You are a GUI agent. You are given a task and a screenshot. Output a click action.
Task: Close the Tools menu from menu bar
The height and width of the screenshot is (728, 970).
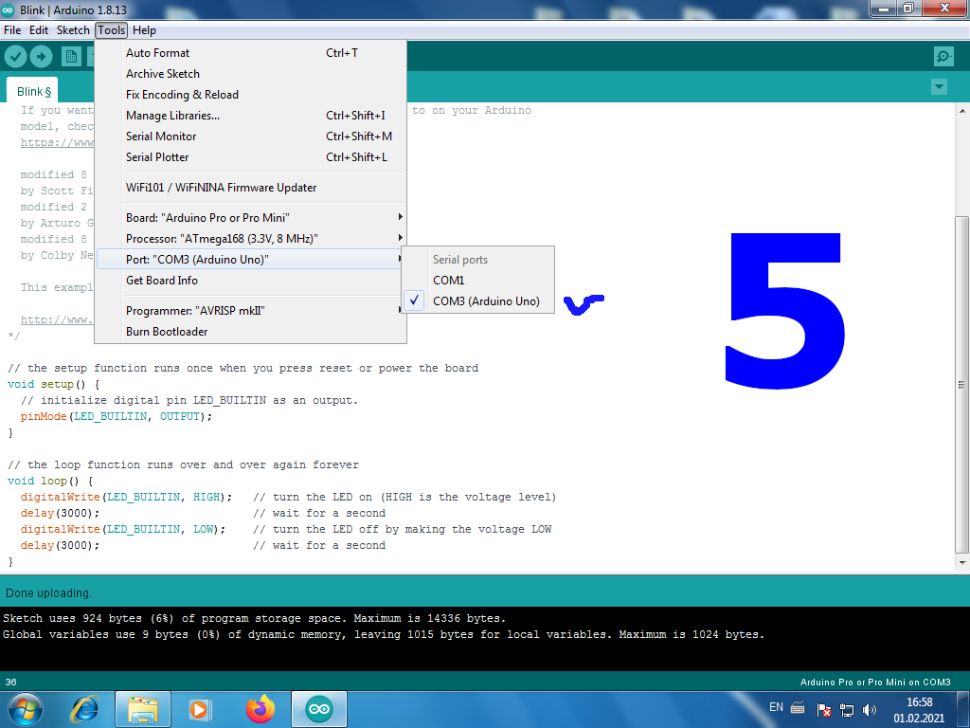[x=112, y=30]
